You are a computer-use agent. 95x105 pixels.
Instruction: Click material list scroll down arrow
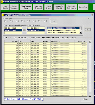click(x=81, y=33)
